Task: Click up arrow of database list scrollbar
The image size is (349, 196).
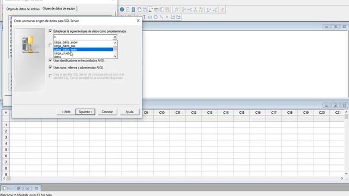Action: click(x=115, y=42)
